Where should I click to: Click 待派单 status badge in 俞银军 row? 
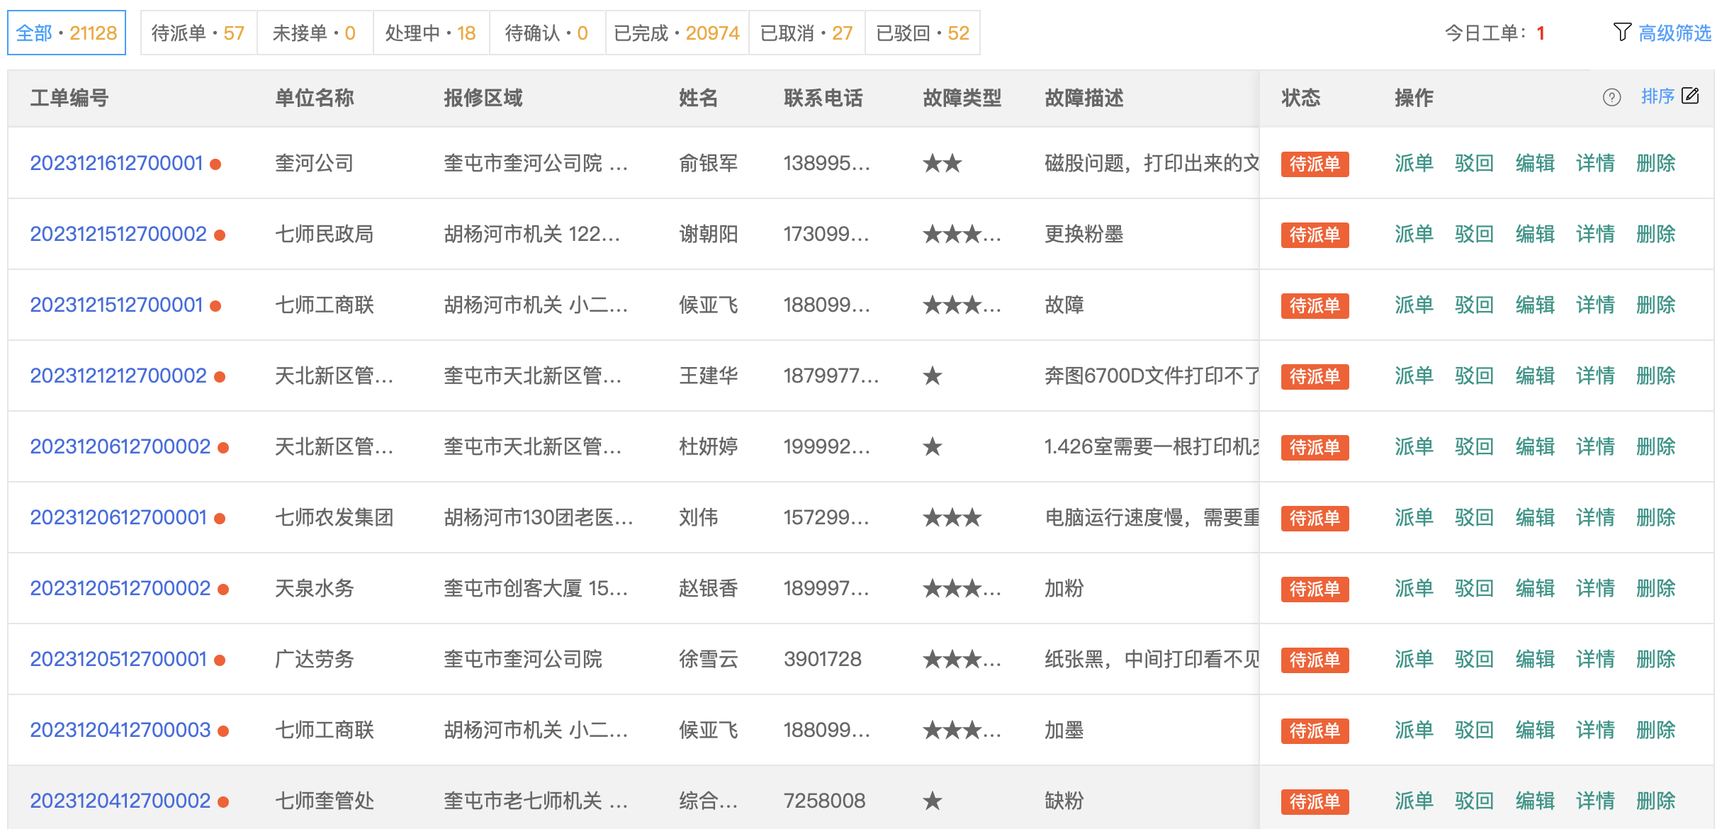pos(1315,164)
